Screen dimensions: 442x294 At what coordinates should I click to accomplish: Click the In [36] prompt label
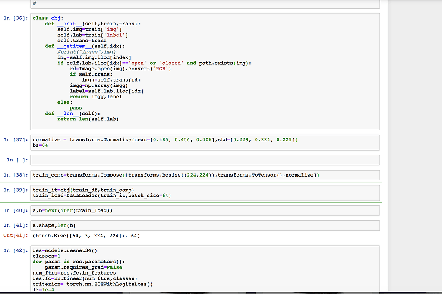(x=16, y=18)
